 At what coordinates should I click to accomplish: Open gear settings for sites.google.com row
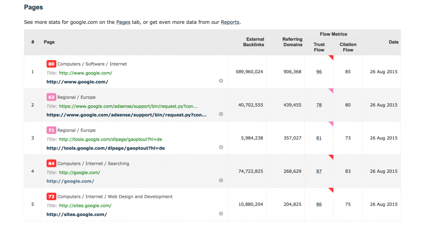221,214
